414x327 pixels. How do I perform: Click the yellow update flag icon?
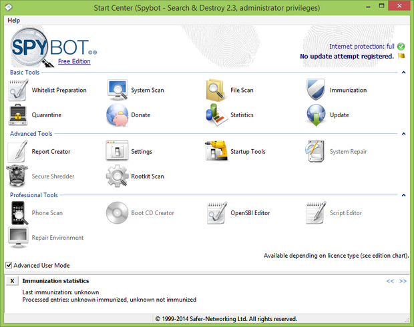click(x=401, y=56)
